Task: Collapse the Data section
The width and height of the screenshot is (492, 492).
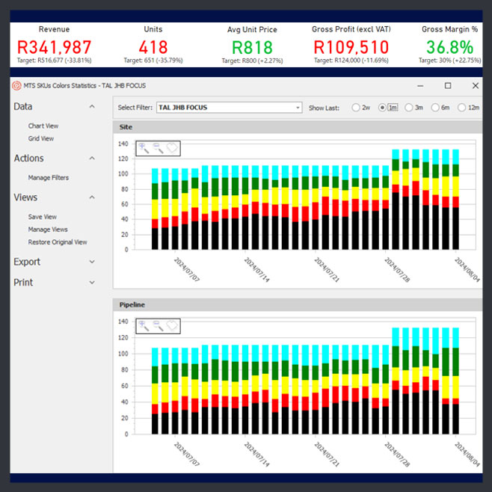Action: pos(92,107)
